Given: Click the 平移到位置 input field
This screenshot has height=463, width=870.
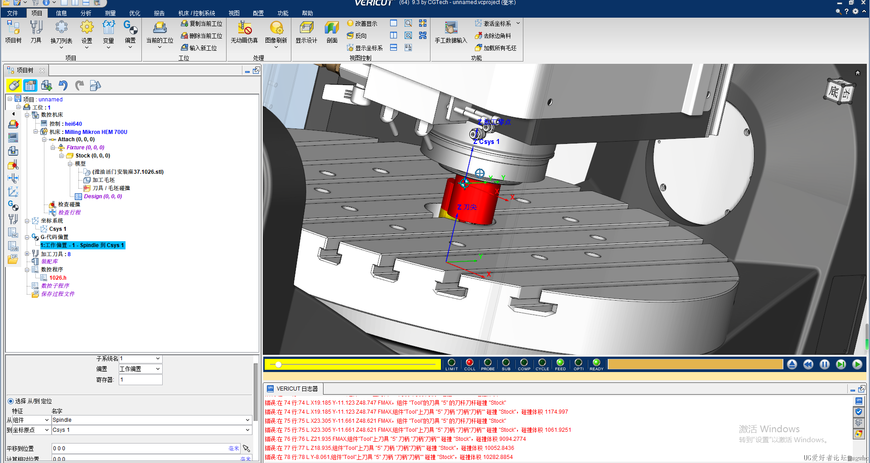Looking at the screenshot, I should [x=146, y=449].
